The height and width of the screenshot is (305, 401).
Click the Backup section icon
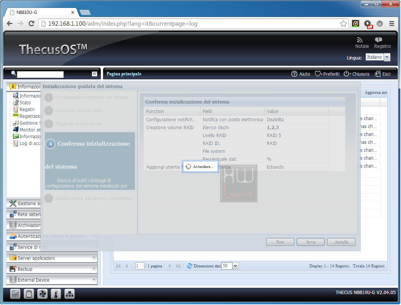12,269
